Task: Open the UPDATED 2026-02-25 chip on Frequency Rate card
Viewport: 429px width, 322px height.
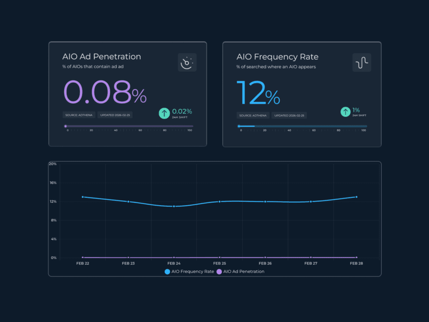Action: (289, 115)
